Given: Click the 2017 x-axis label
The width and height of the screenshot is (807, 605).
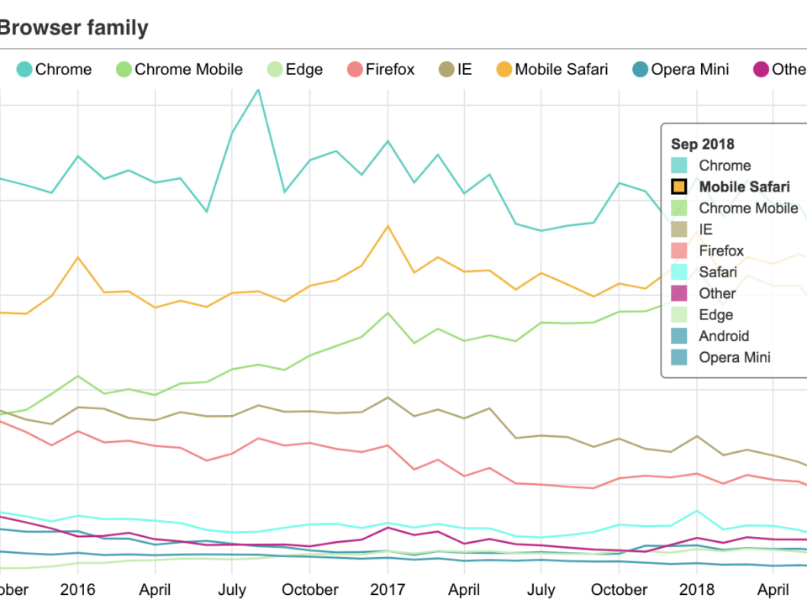Looking at the screenshot, I should tap(388, 590).
